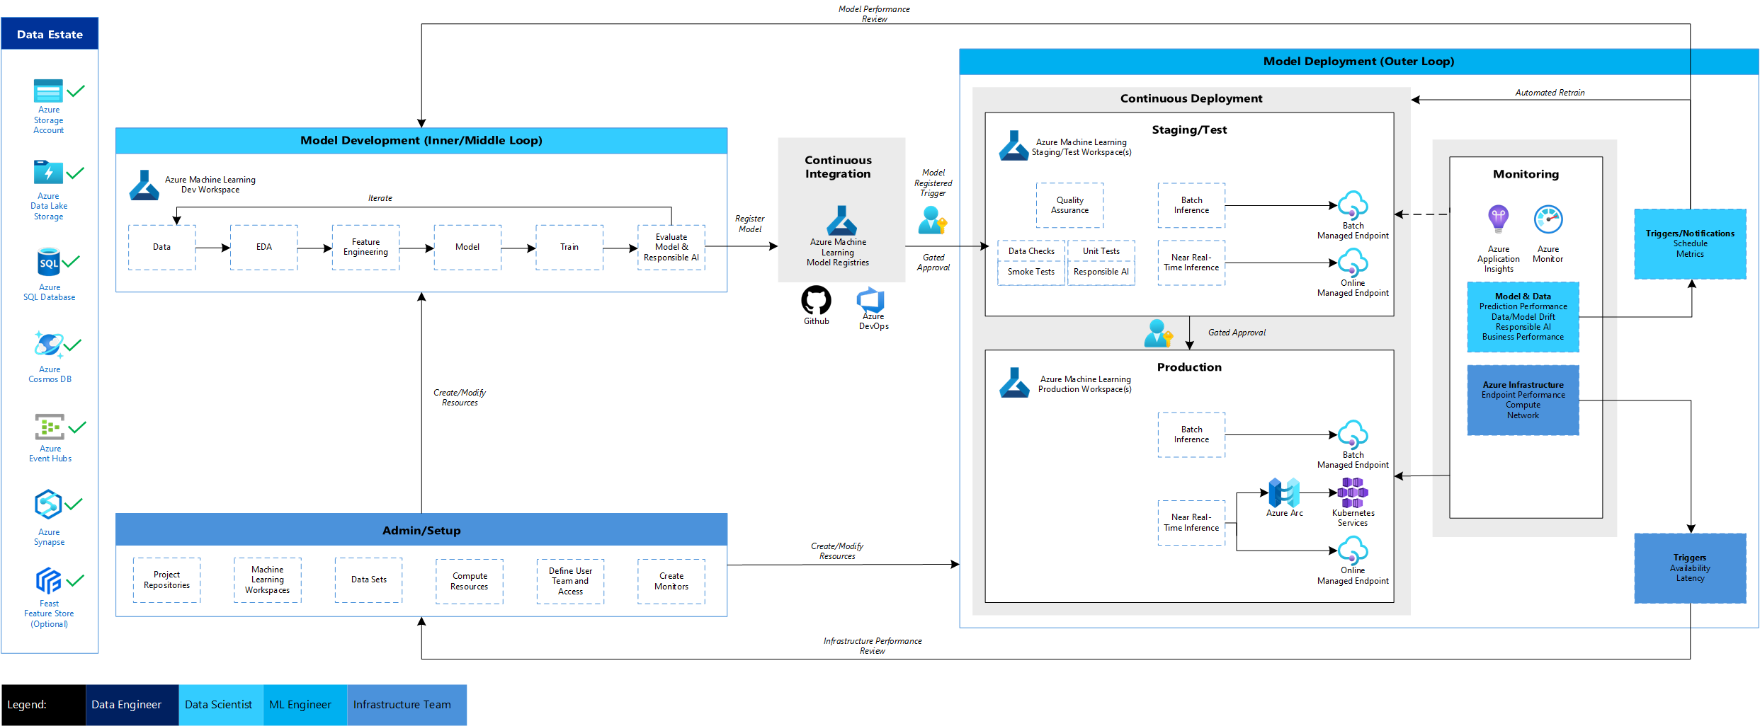
Task: Click the ML Engineer legend swatch
Action: [x=305, y=705]
